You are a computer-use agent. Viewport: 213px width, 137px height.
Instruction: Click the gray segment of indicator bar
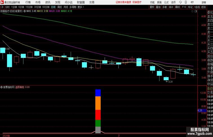tap(98, 130)
